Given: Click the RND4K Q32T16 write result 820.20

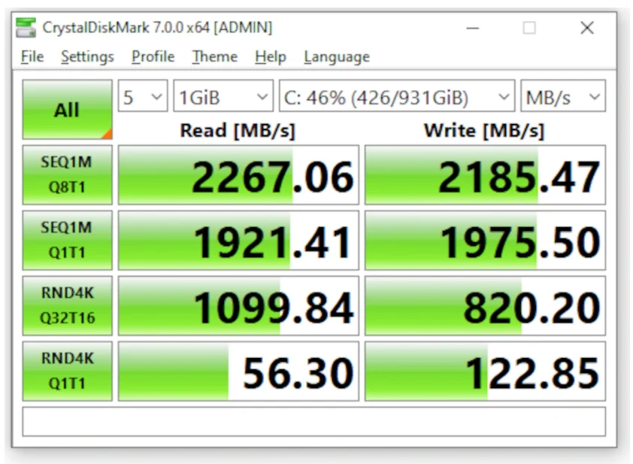Looking at the screenshot, I should 485,306.
